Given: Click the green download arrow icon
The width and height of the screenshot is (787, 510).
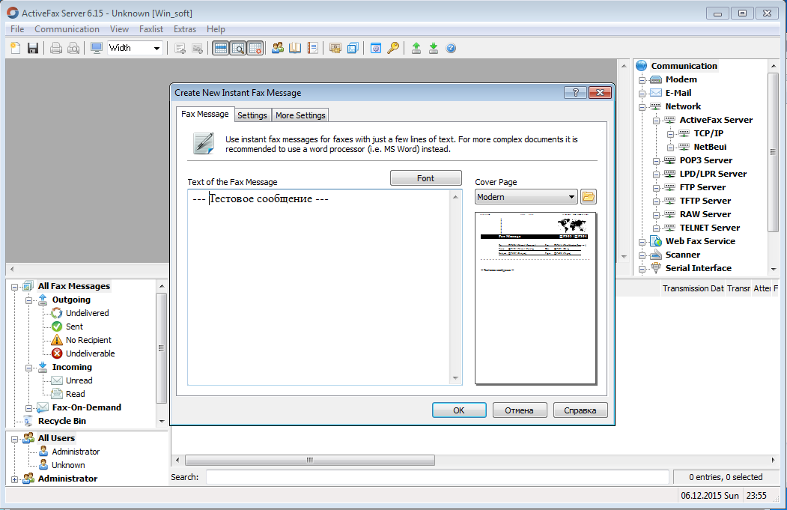Looking at the screenshot, I should coord(434,48).
